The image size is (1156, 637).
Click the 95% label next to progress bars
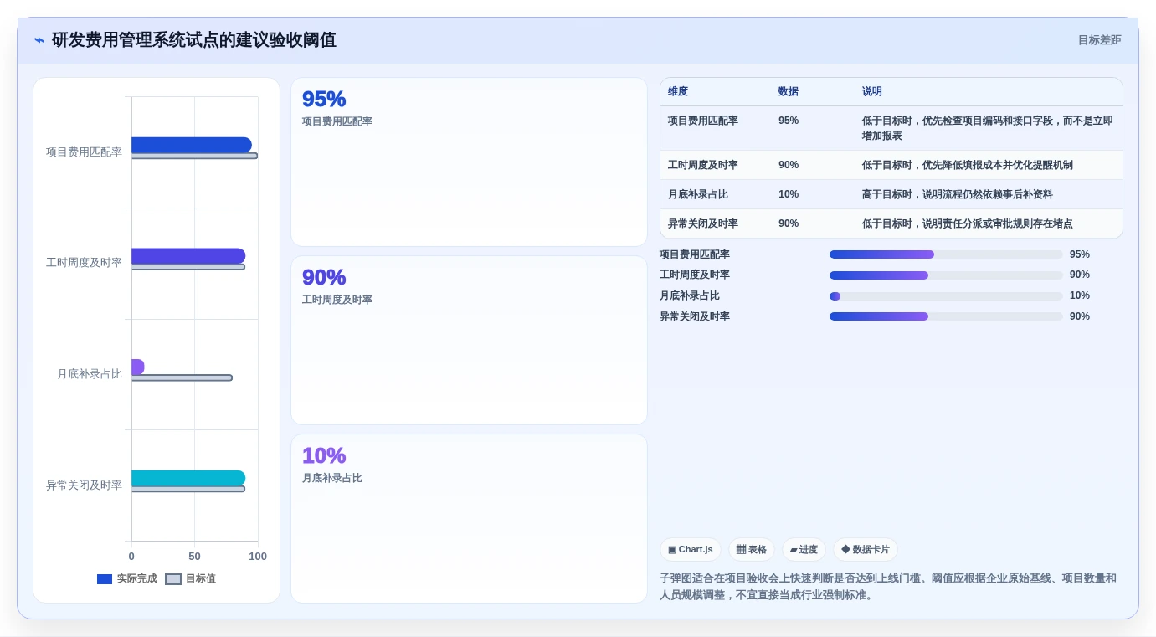[x=1080, y=254]
